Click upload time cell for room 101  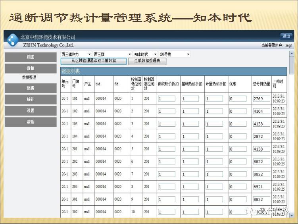pos(279,98)
